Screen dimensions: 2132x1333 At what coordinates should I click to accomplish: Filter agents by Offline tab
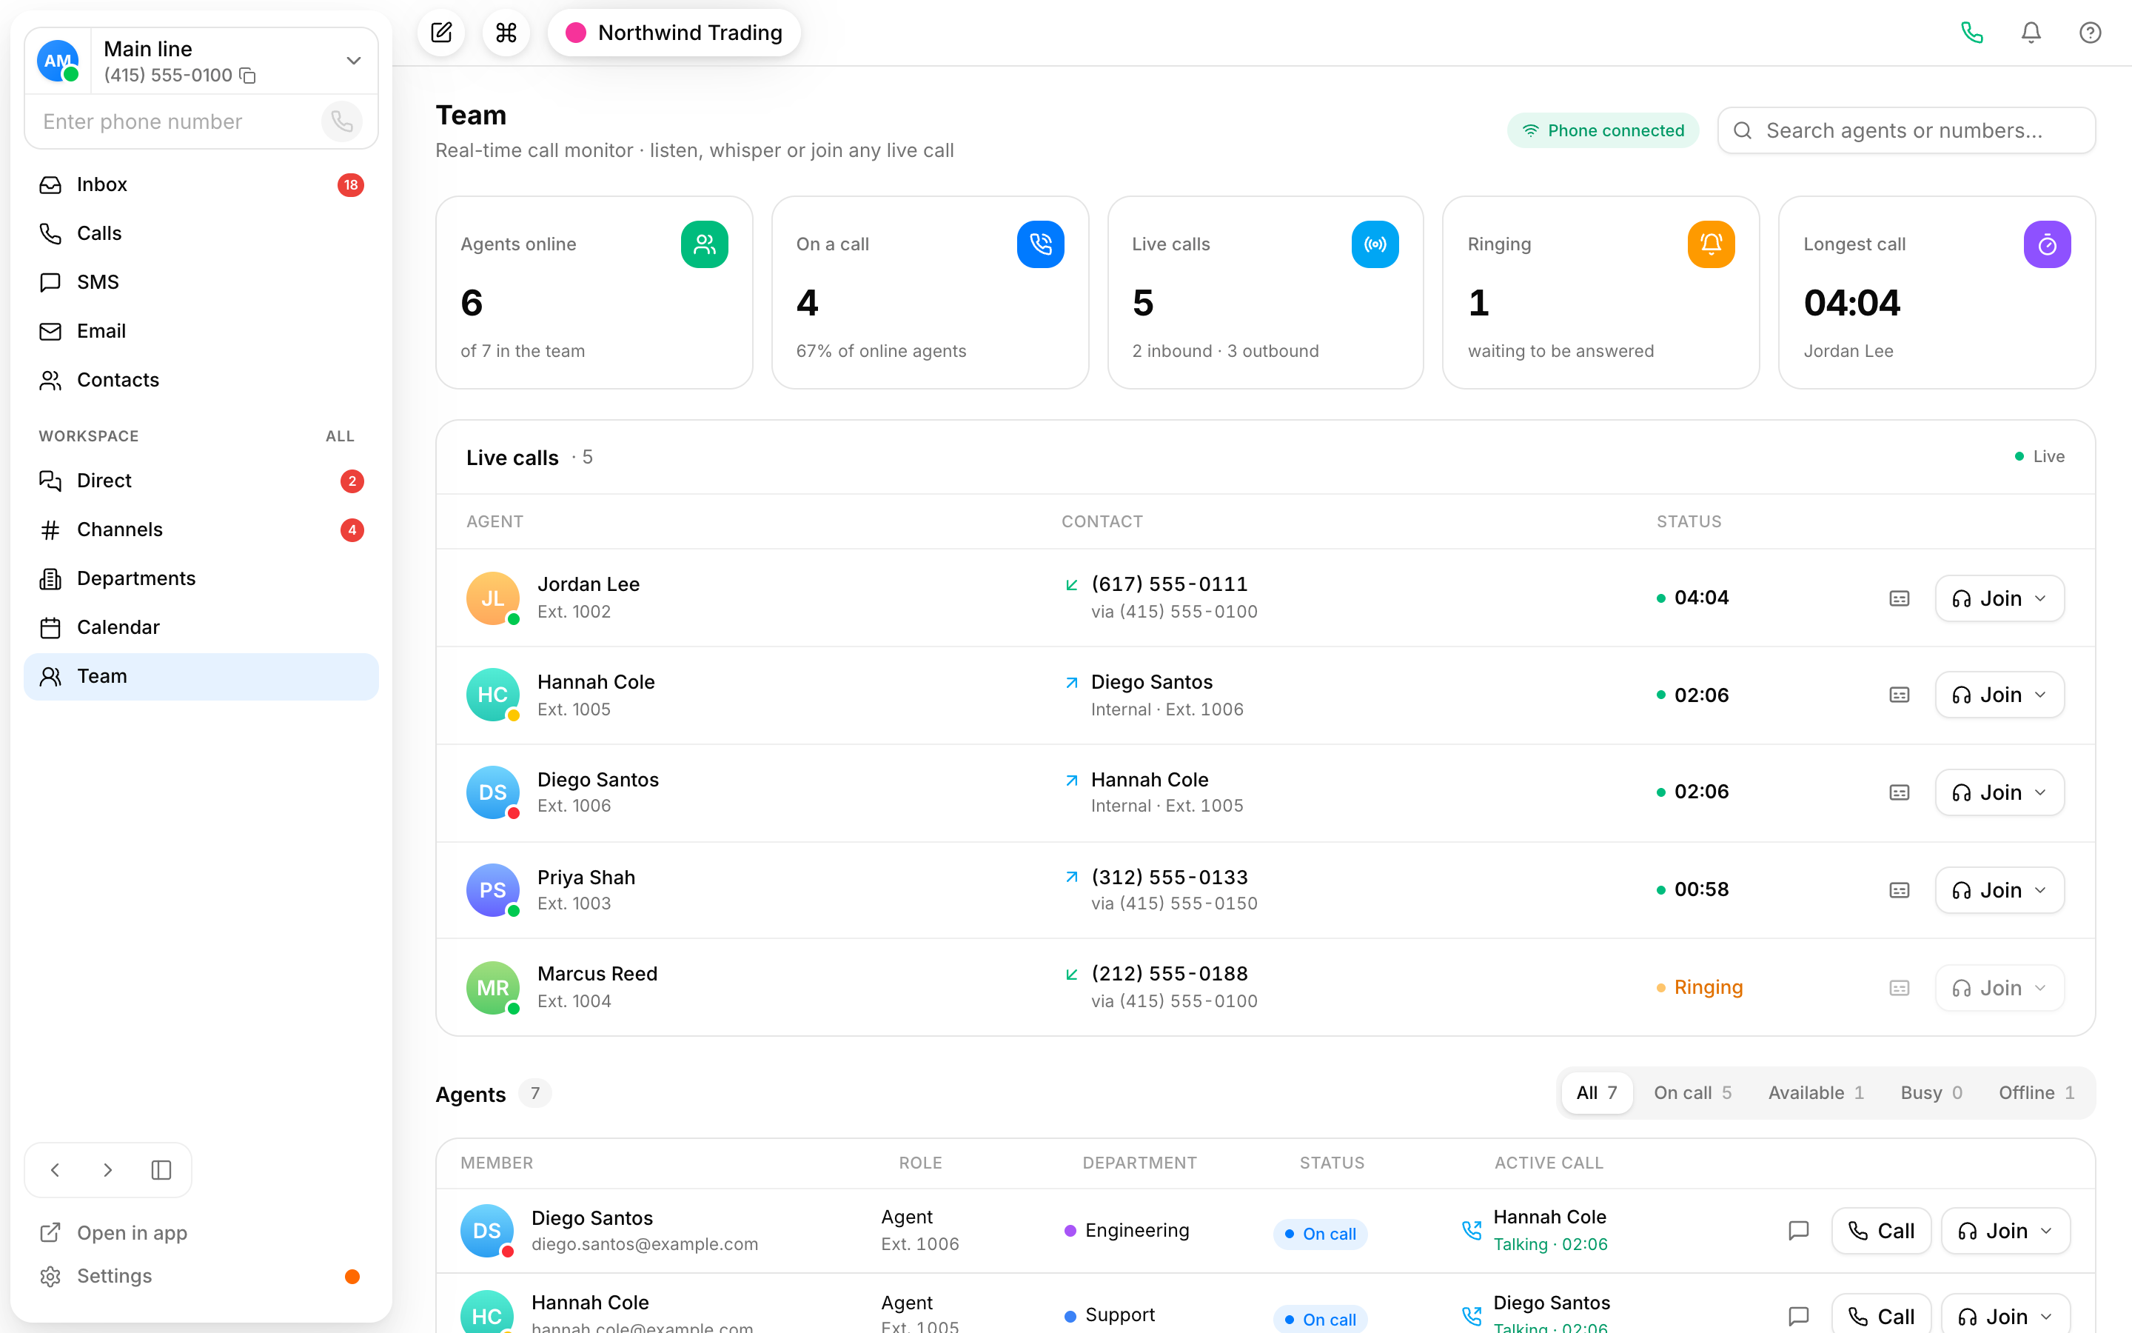(2036, 1092)
